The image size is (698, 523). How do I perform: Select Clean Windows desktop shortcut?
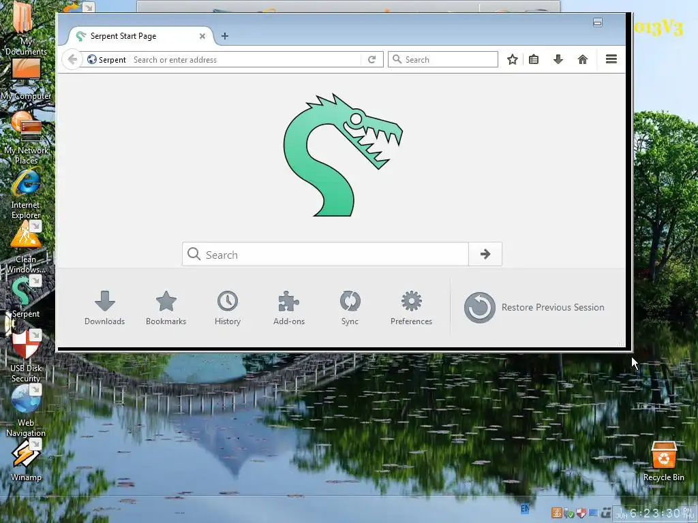pyautogui.click(x=26, y=248)
